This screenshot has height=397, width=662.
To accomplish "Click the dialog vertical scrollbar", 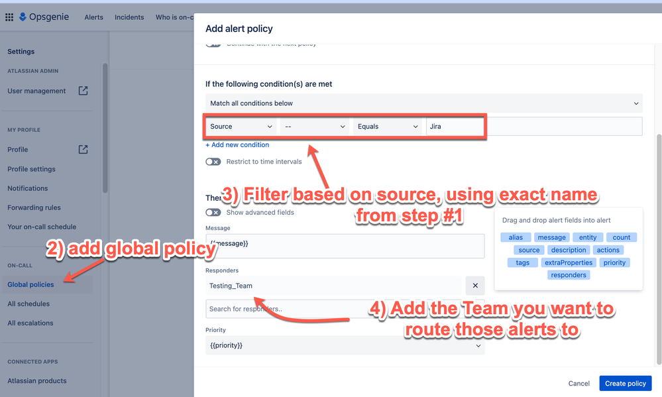I will click(659, 249).
